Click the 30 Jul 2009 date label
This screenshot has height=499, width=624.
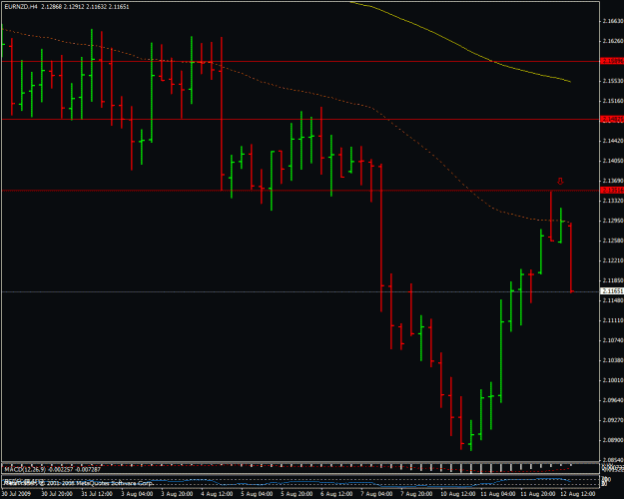click(x=16, y=494)
